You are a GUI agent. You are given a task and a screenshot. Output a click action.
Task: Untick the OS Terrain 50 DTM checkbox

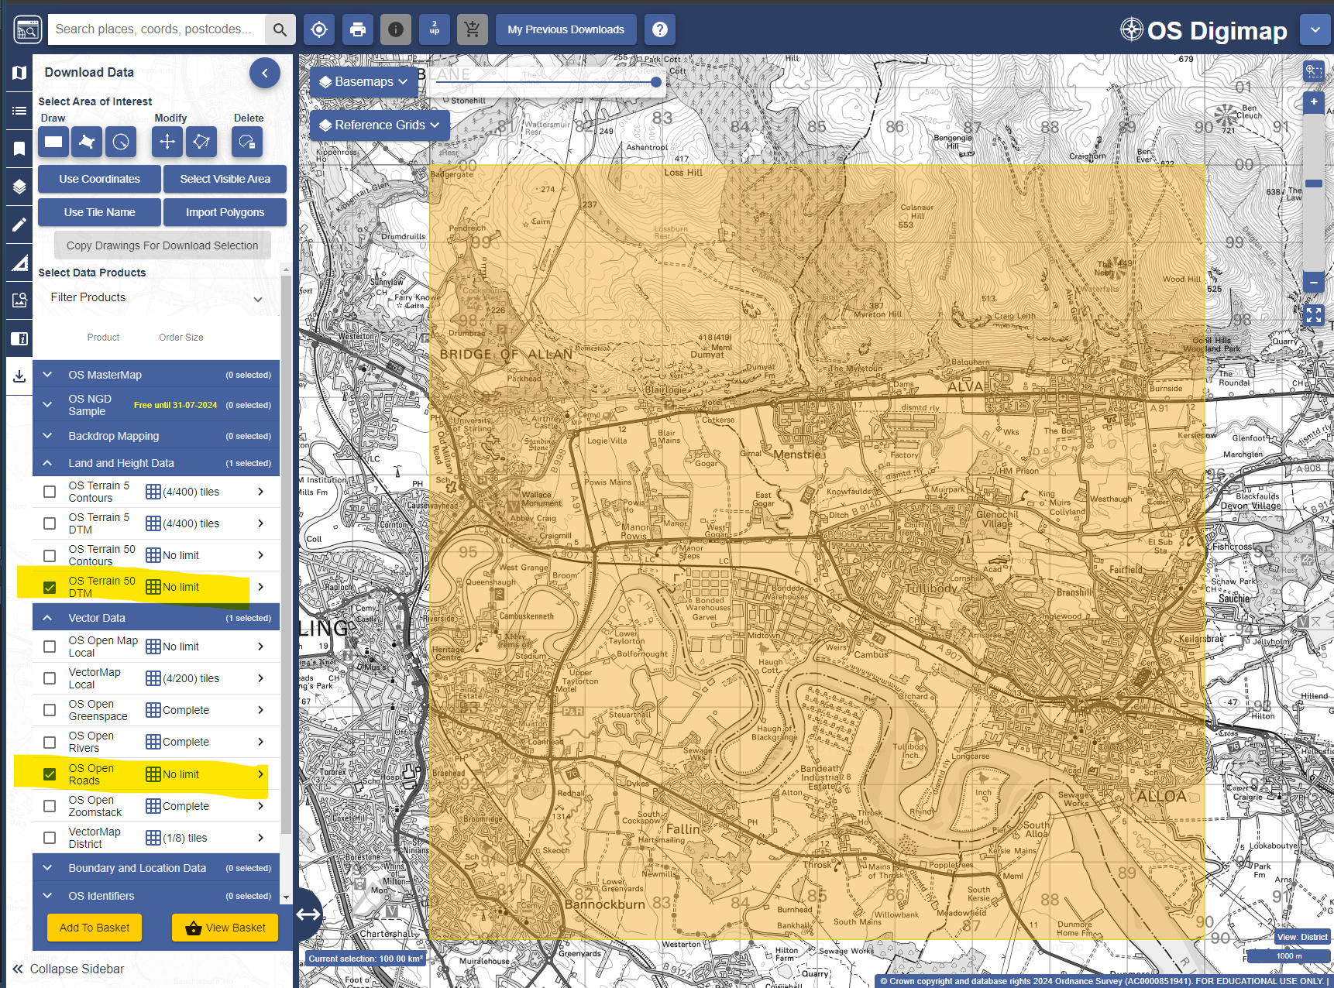click(50, 587)
